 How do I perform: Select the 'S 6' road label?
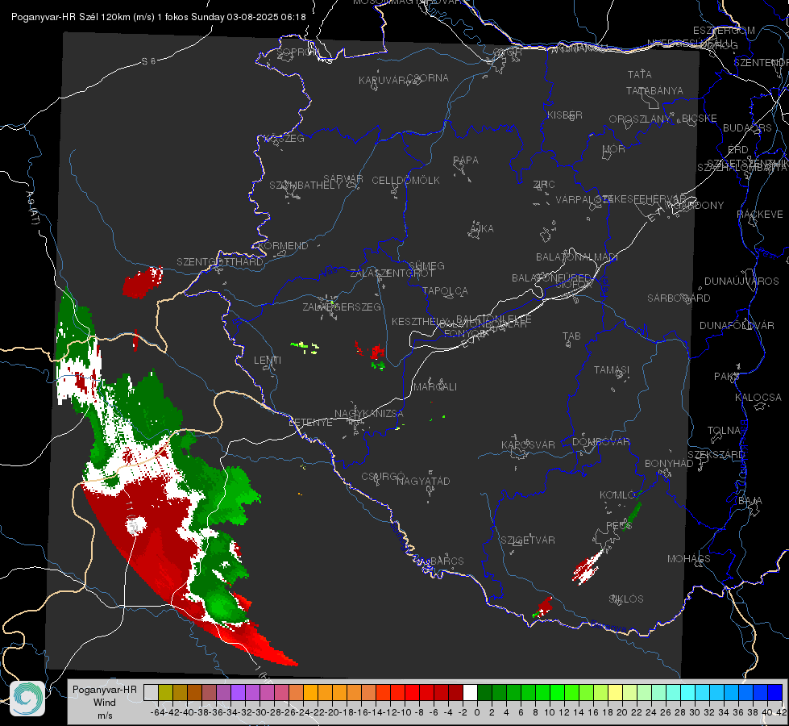(x=148, y=61)
